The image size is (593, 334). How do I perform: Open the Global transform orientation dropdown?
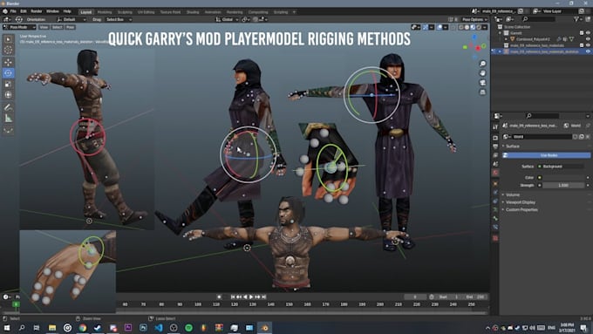(228, 19)
